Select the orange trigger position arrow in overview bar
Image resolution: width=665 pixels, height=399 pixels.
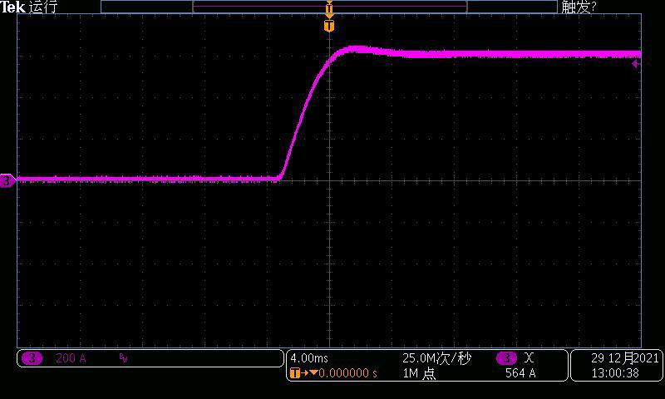(x=329, y=10)
